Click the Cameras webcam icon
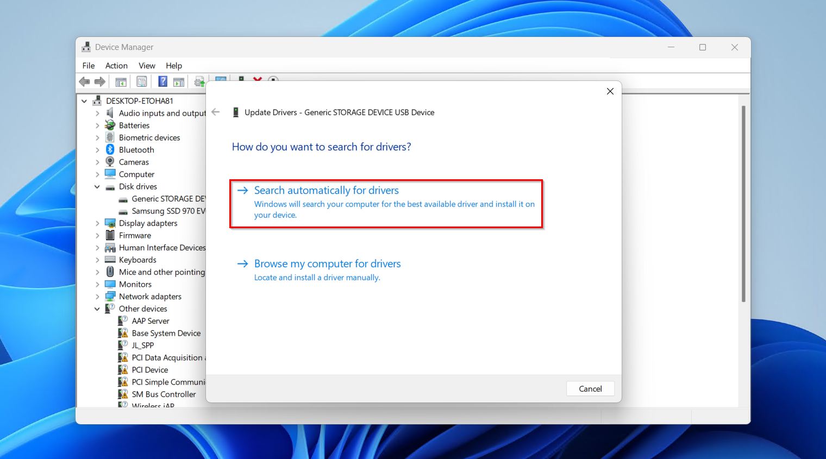The width and height of the screenshot is (826, 459). (110, 162)
